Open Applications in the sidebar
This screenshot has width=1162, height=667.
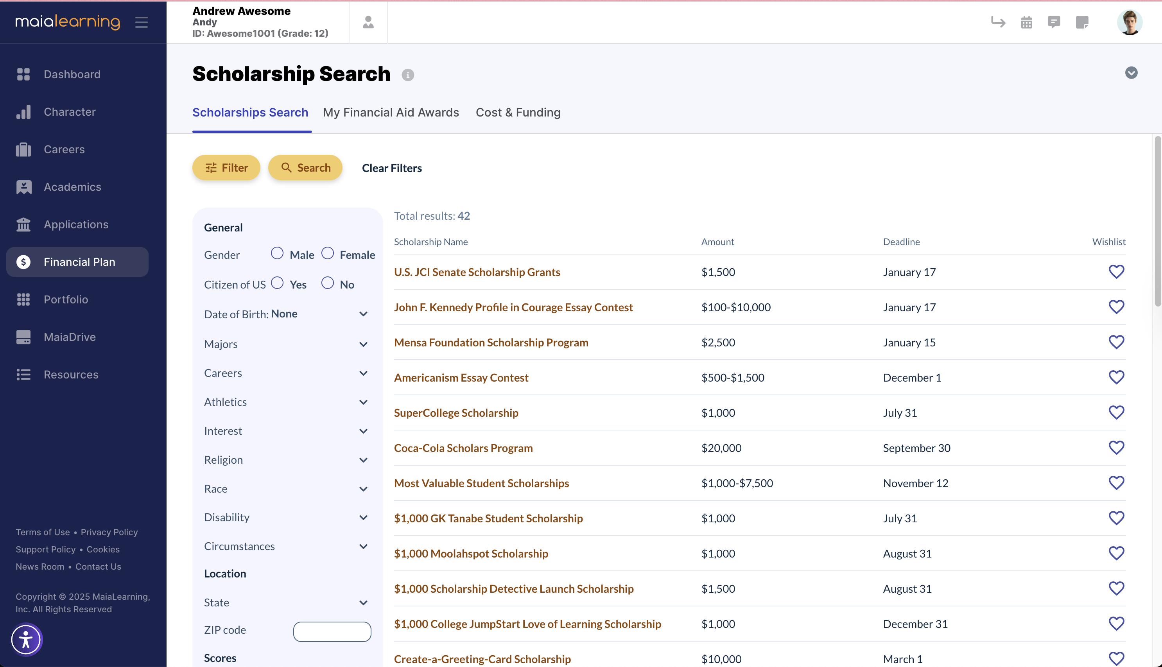pyautogui.click(x=77, y=224)
